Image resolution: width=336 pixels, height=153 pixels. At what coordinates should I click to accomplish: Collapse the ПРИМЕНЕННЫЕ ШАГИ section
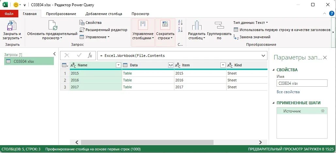[x=273, y=103]
